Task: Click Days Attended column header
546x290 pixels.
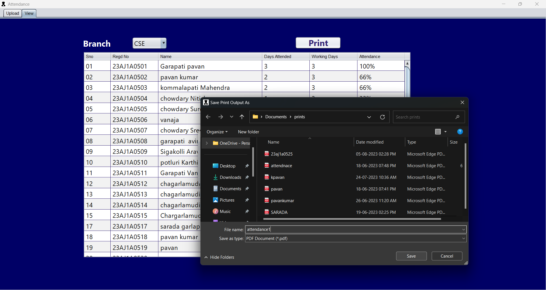Action: tap(286, 57)
